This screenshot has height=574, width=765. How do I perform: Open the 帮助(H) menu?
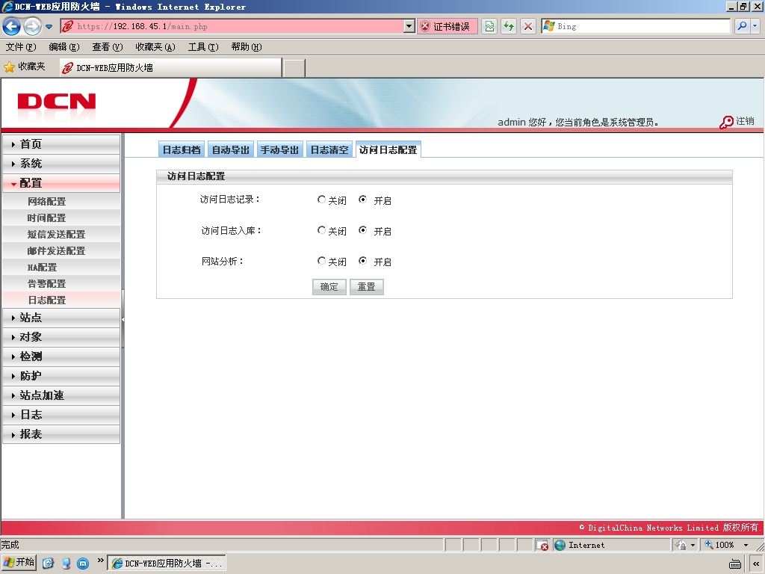point(247,47)
